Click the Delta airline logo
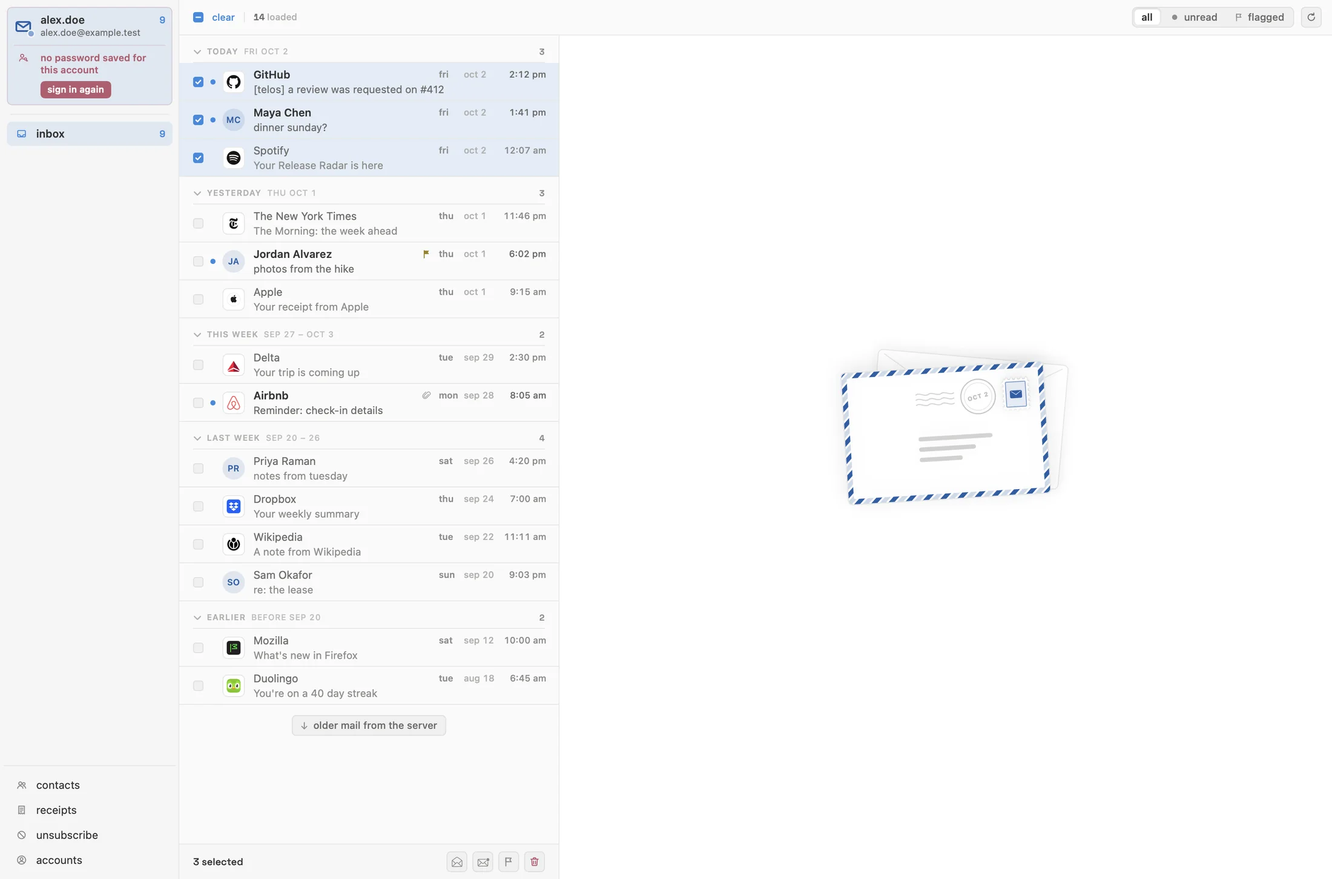The width and height of the screenshot is (1332, 879). (x=233, y=365)
